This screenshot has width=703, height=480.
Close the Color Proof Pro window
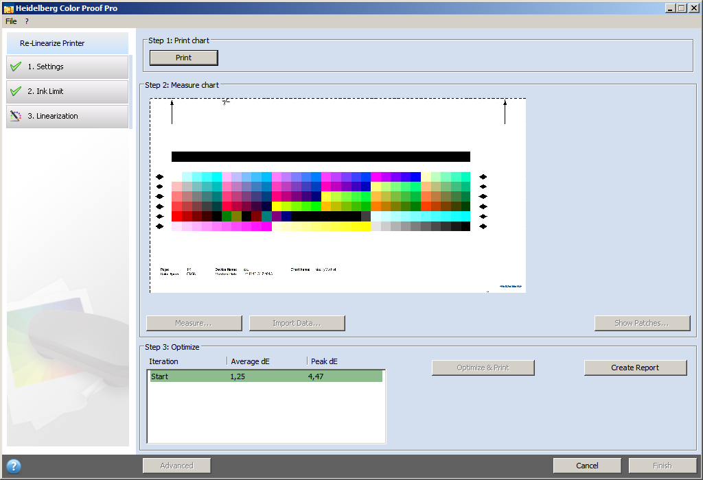693,8
